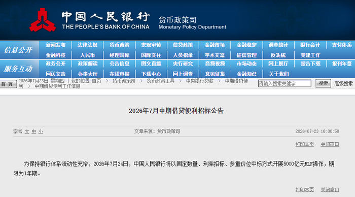The height and width of the screenshot is (197, 355).
Task: Open the 人员招录 page
Action: (183, 55)
